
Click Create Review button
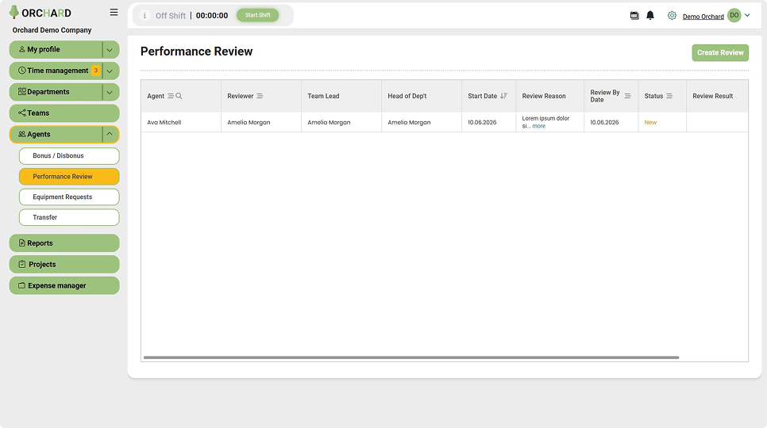tap(720, 52)
